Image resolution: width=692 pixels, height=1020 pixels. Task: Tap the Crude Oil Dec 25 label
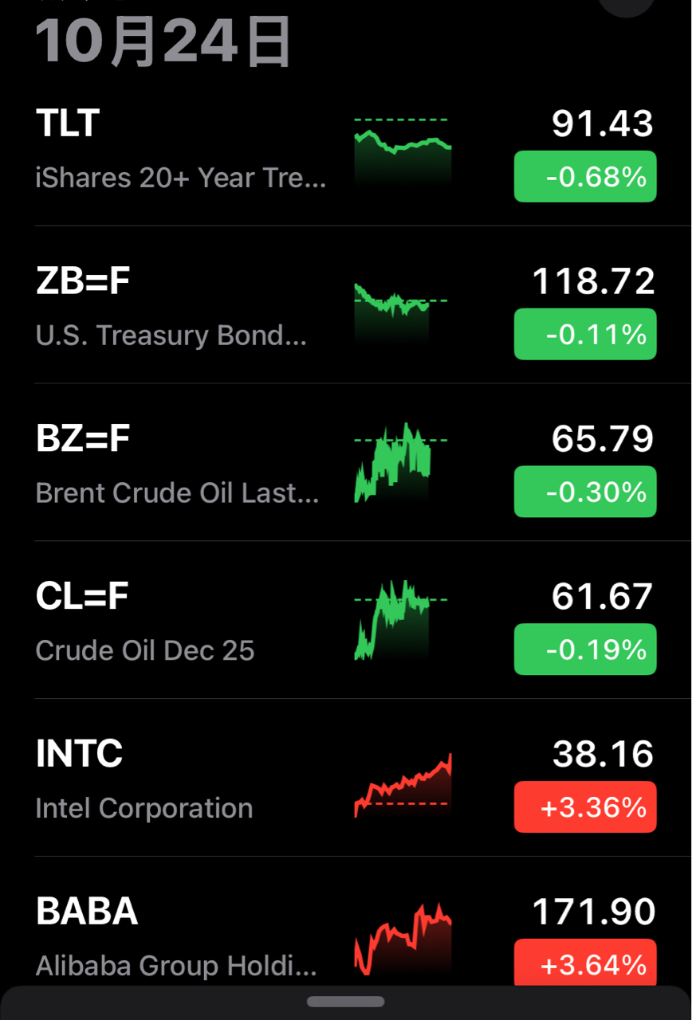pyautogui.click(x=145, y=650)
